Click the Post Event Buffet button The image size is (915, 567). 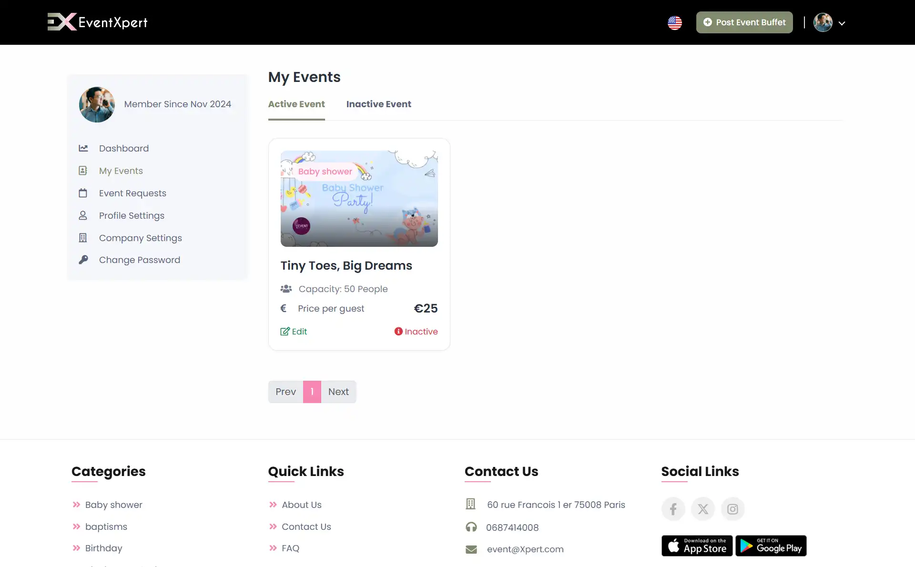(744, 22)
